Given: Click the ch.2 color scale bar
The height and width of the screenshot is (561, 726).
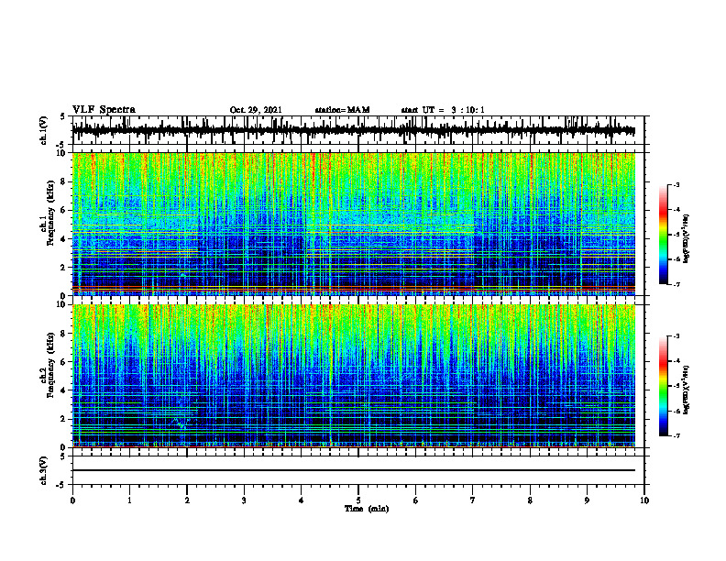Looking at the screenshot, I should [663, 386].
